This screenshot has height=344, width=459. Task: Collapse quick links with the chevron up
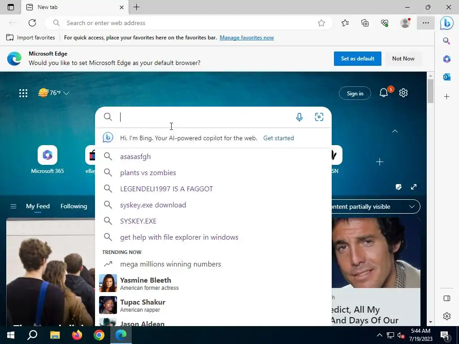point(395,131)
